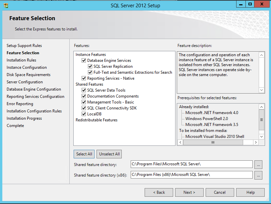Select the Installation Rules step
Screen dimensions: 271x204
point(22,60)
